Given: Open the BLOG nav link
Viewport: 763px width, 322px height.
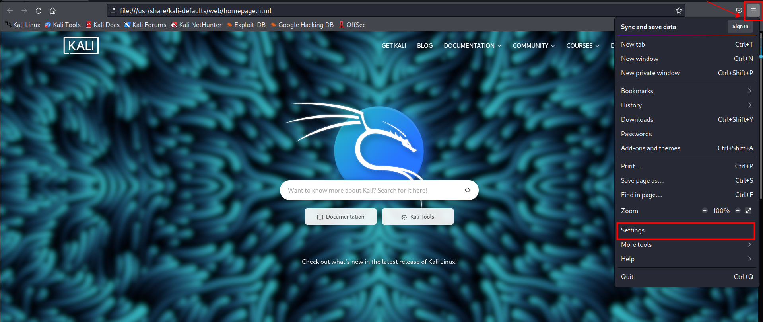Looking at the screenshot, I should (x=425, y=46).
